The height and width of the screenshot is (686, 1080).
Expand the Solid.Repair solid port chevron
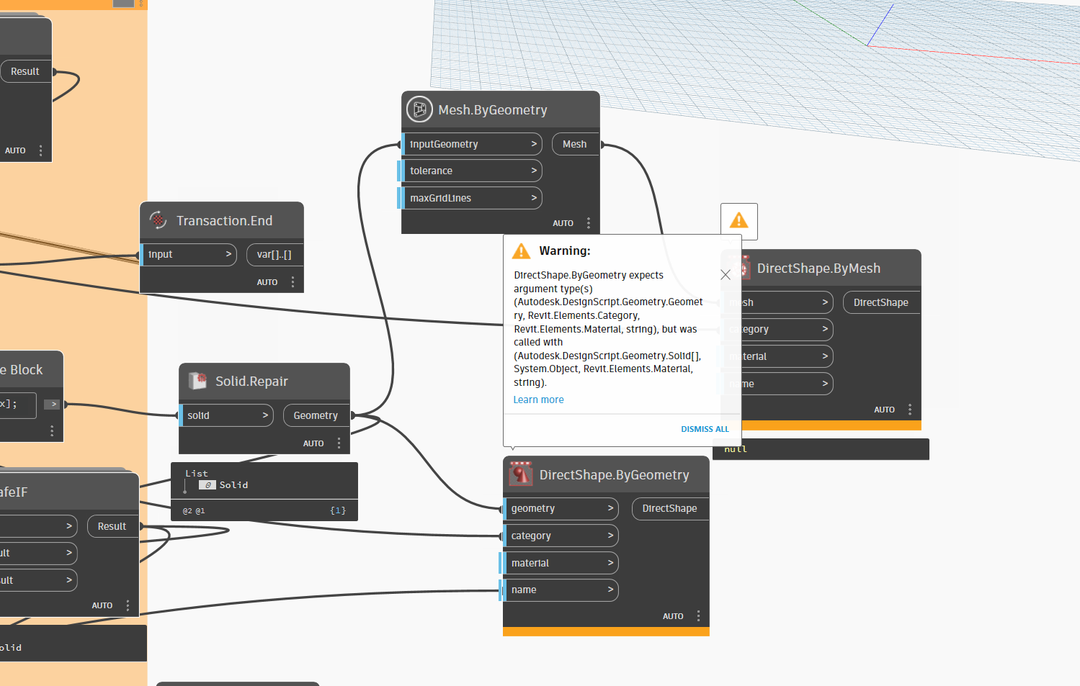[x=265, y=415]
